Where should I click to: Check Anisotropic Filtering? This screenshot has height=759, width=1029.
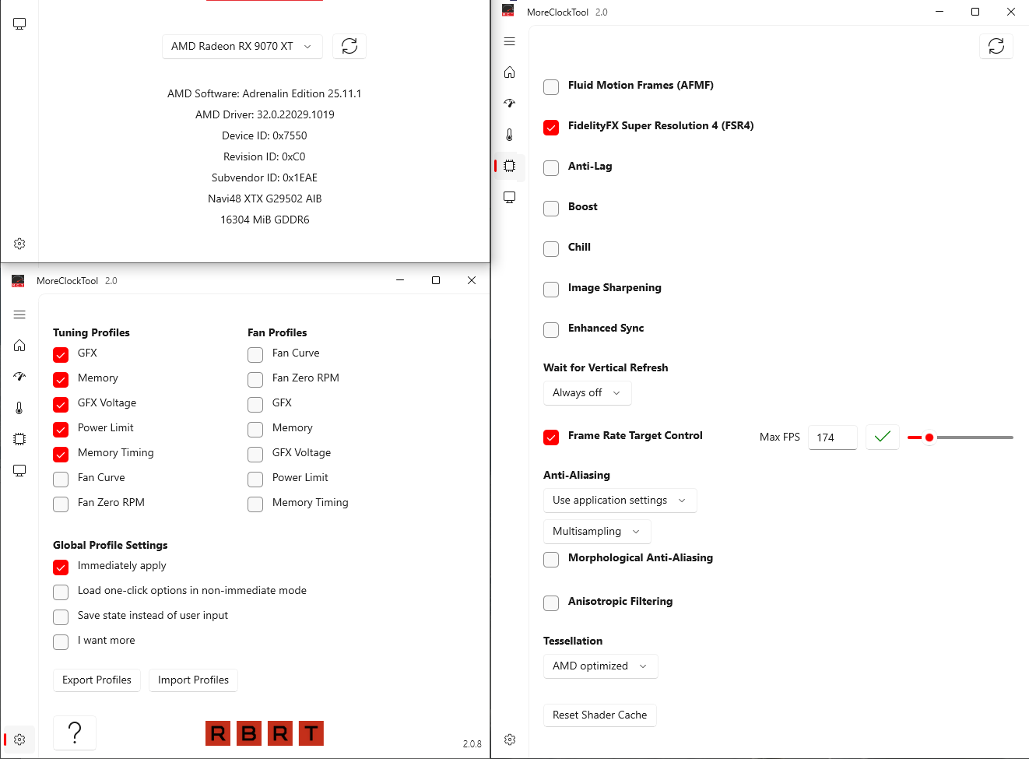point(551,603)
